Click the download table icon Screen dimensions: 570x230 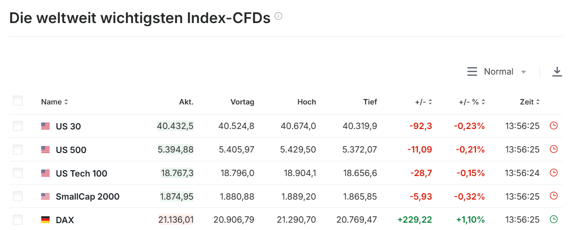click(x=557, y=72)
